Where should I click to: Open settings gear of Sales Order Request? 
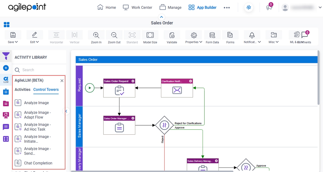pyautogui.click(x=133, y=81)
